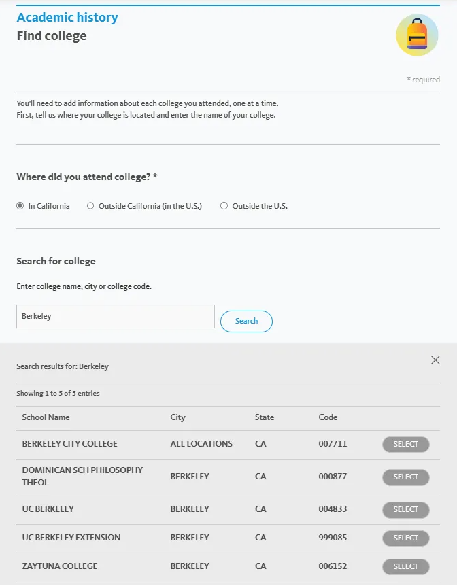Click the ZAYTUNA COLLEGE row name

(60, 566)
